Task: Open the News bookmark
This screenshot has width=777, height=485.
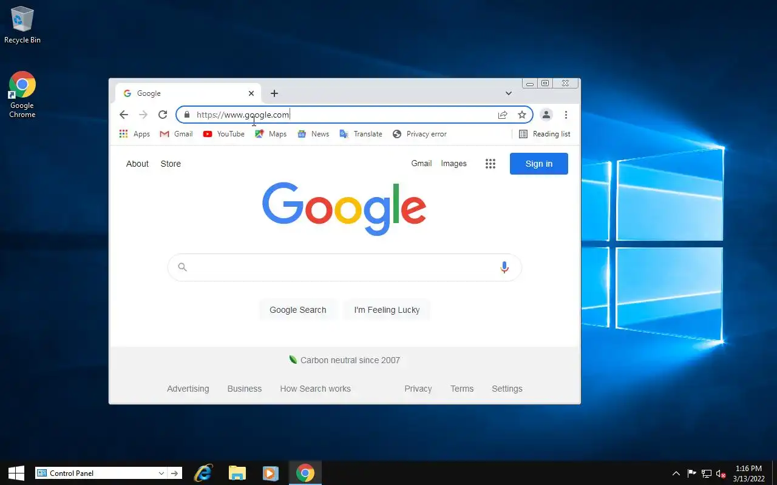Action: pos(313,134)
